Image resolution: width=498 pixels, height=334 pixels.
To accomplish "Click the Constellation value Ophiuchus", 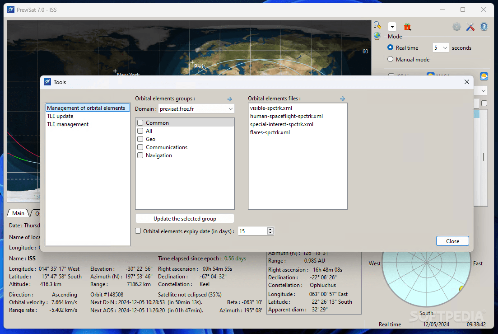I will point(323,285).
